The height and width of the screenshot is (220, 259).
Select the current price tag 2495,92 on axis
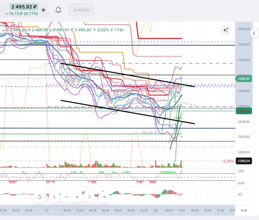[243, 79]
